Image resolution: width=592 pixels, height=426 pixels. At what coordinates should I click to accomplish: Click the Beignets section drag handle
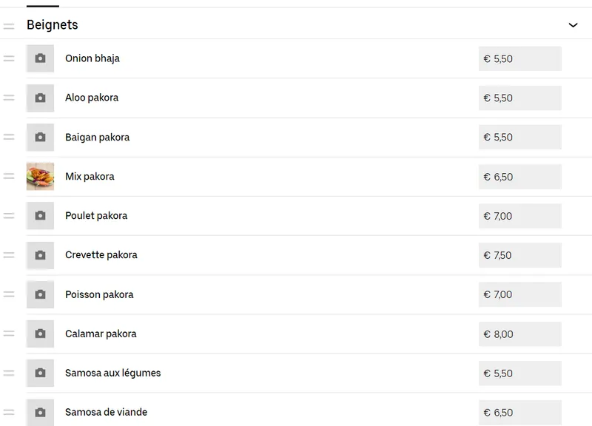point(9,26)
